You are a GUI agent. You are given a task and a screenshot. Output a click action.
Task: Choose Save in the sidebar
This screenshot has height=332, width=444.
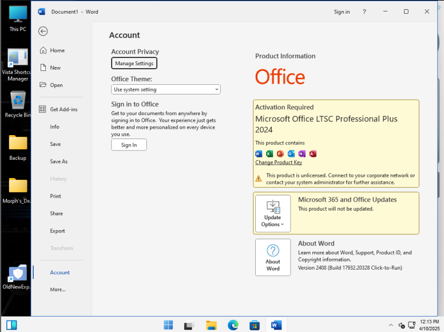tap(55, 144)
